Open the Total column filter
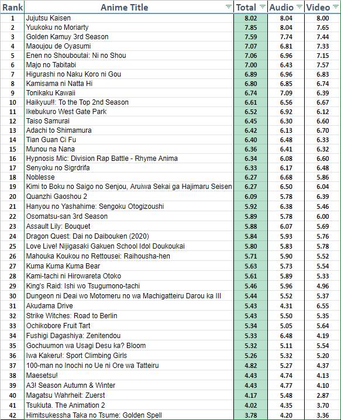The width and height of the screenshot is (341, 420). tap(263, 7)
